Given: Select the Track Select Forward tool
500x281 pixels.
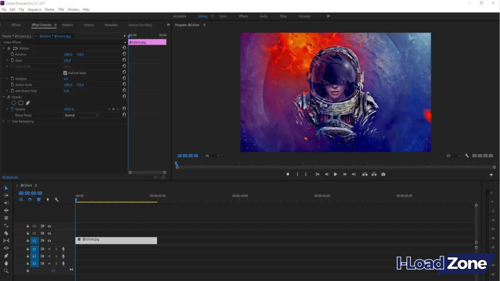Looking at the screenshot, I should click(x=6, y=195).
